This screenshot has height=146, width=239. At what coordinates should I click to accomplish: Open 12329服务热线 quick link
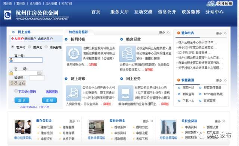point(213,94)
